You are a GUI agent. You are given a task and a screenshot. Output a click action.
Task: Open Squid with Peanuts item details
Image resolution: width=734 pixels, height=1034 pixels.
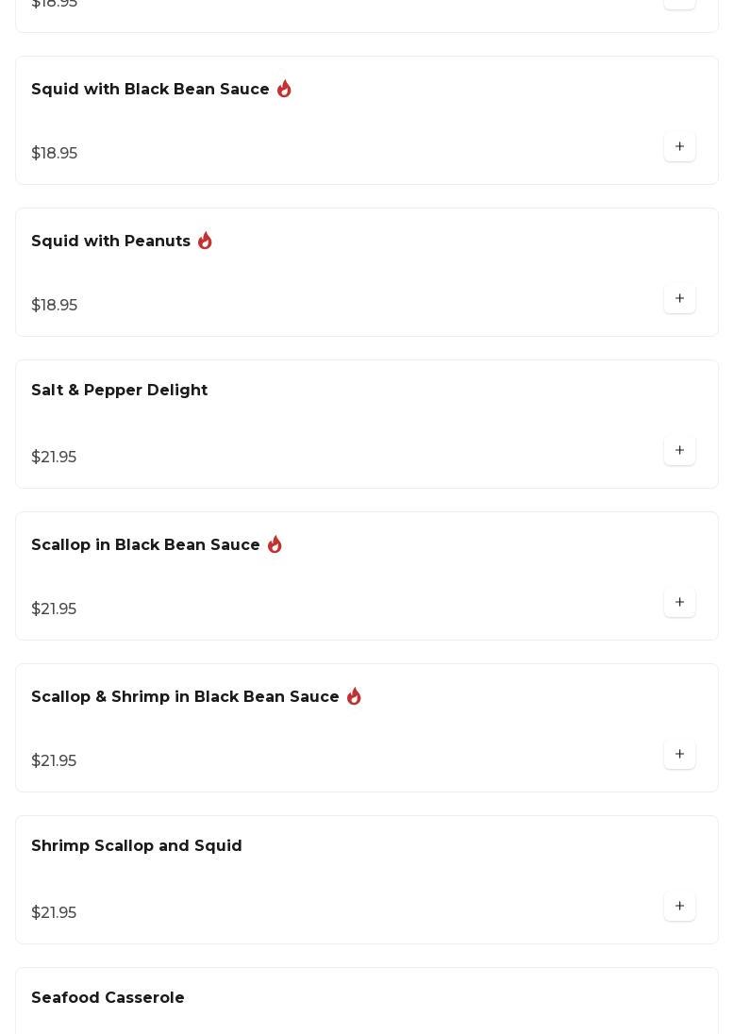point(110,242)
